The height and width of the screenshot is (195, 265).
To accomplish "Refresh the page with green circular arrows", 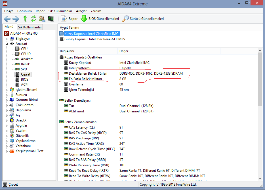I will (x=33, y=19).
